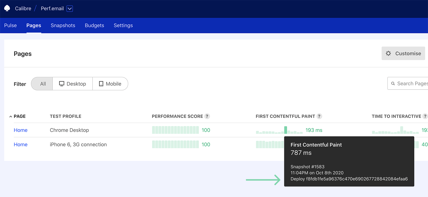Select the Mobile phone icon in the filter
Viewport: 428px width, 197px height.
[101, 84]
